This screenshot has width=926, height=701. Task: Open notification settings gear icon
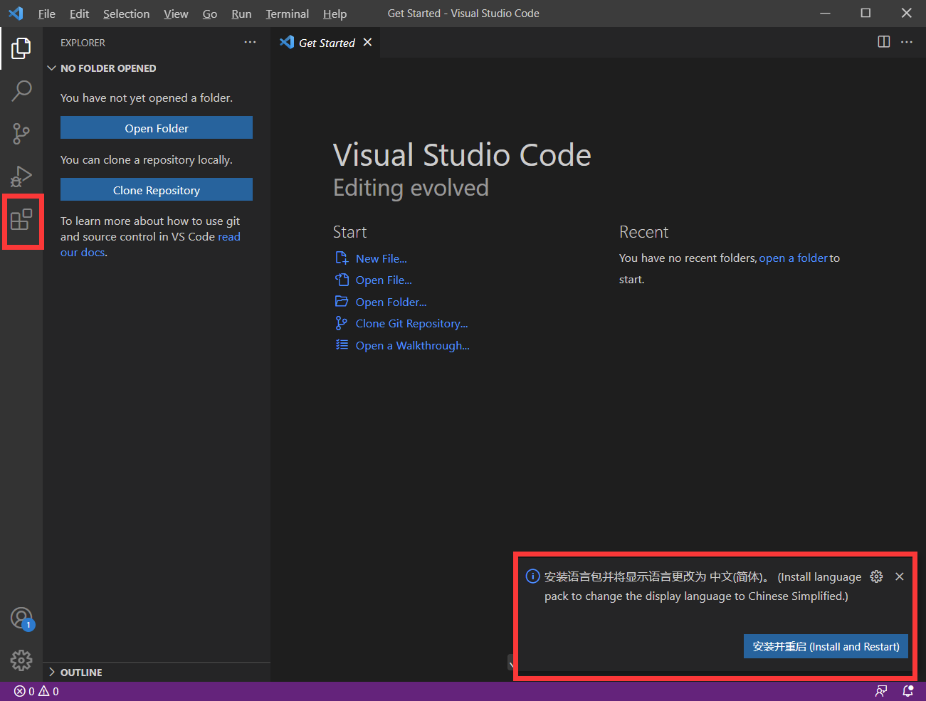click(x=876, y=576)
